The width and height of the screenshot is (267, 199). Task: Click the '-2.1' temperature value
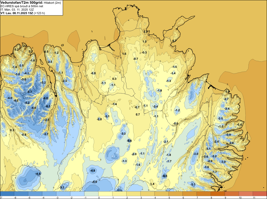point(166,142)
